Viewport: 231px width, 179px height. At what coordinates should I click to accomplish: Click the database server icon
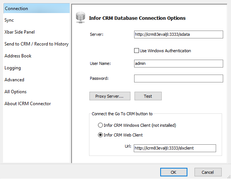tap(80, 18)
